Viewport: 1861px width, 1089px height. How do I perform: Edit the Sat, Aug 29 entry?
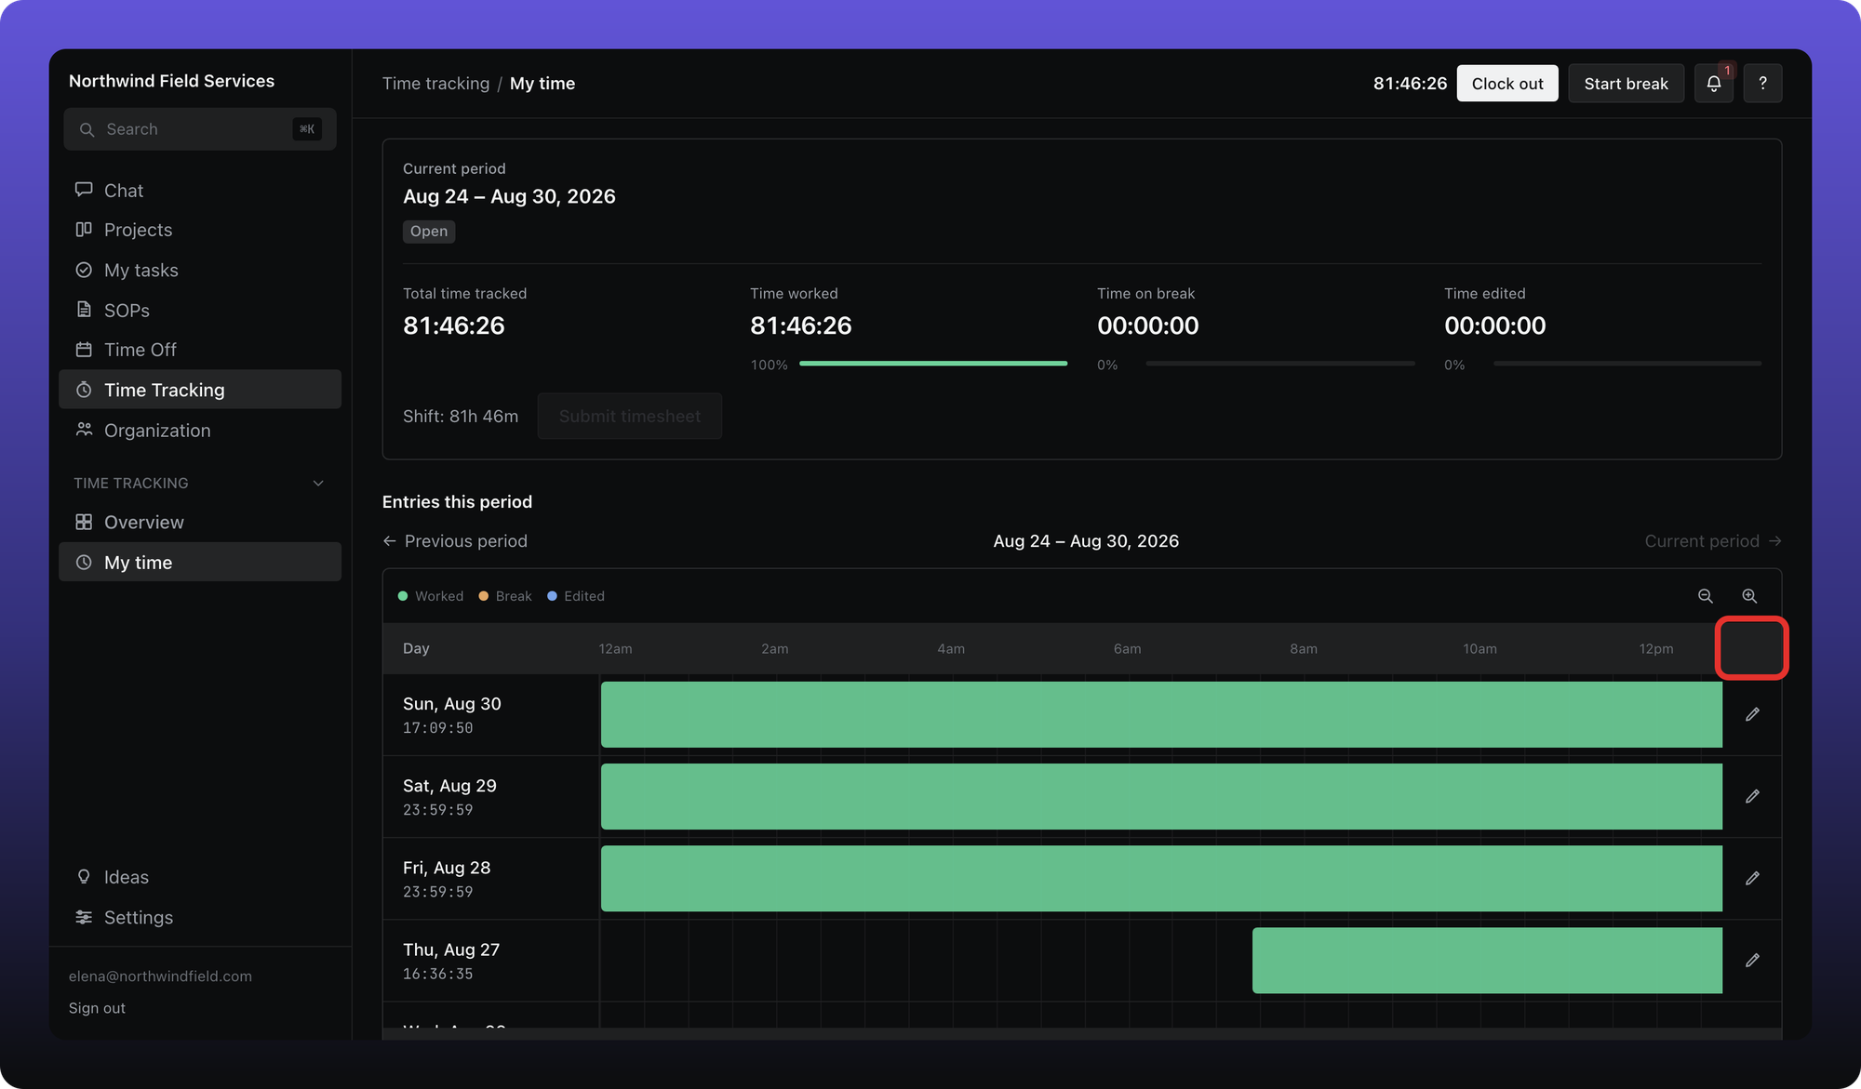pyautogui.click(x=1752, y=796)
